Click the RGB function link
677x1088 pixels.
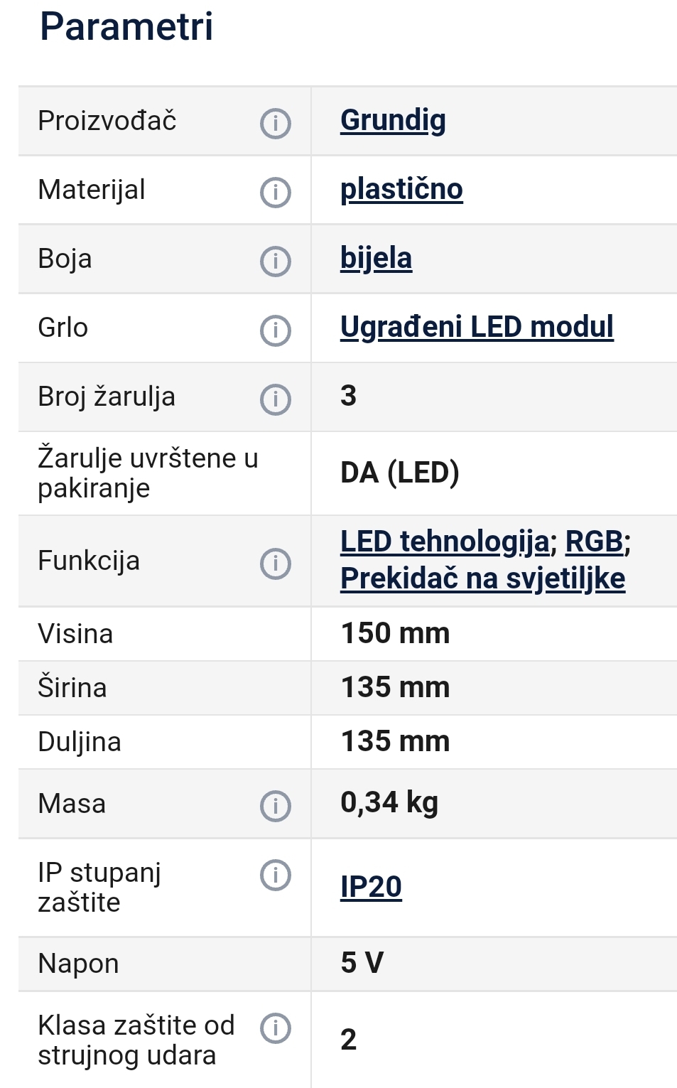coord(594,542)
